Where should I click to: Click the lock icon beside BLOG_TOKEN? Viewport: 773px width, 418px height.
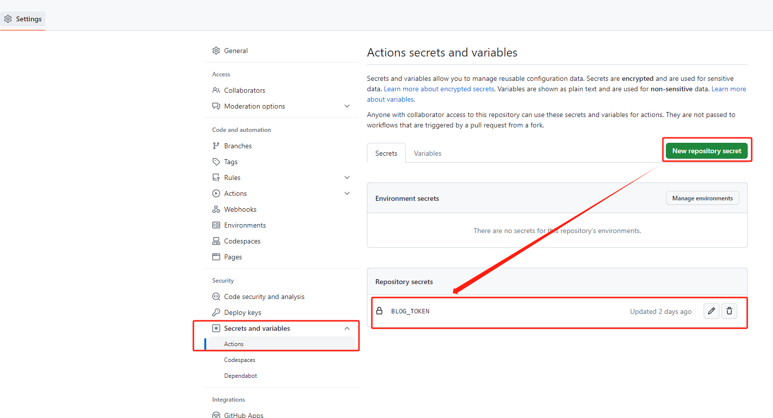coord(380,311)
